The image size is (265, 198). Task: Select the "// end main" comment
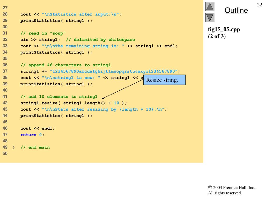[x=35, y=147]
